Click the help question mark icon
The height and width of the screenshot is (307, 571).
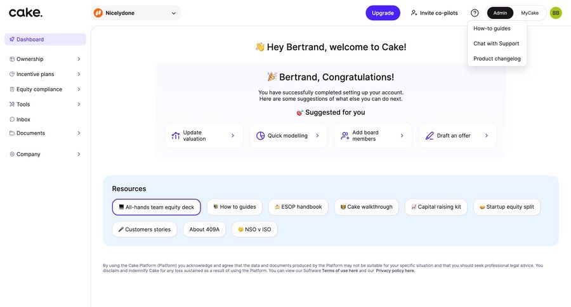tap(475, 13)
